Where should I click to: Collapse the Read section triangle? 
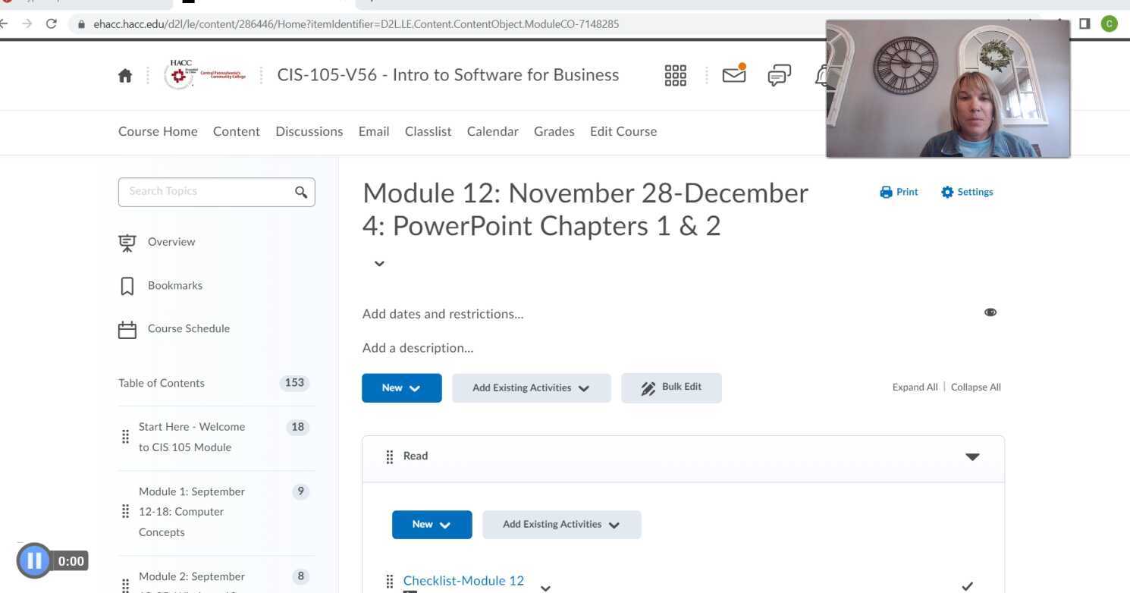[x=972, y=457]
